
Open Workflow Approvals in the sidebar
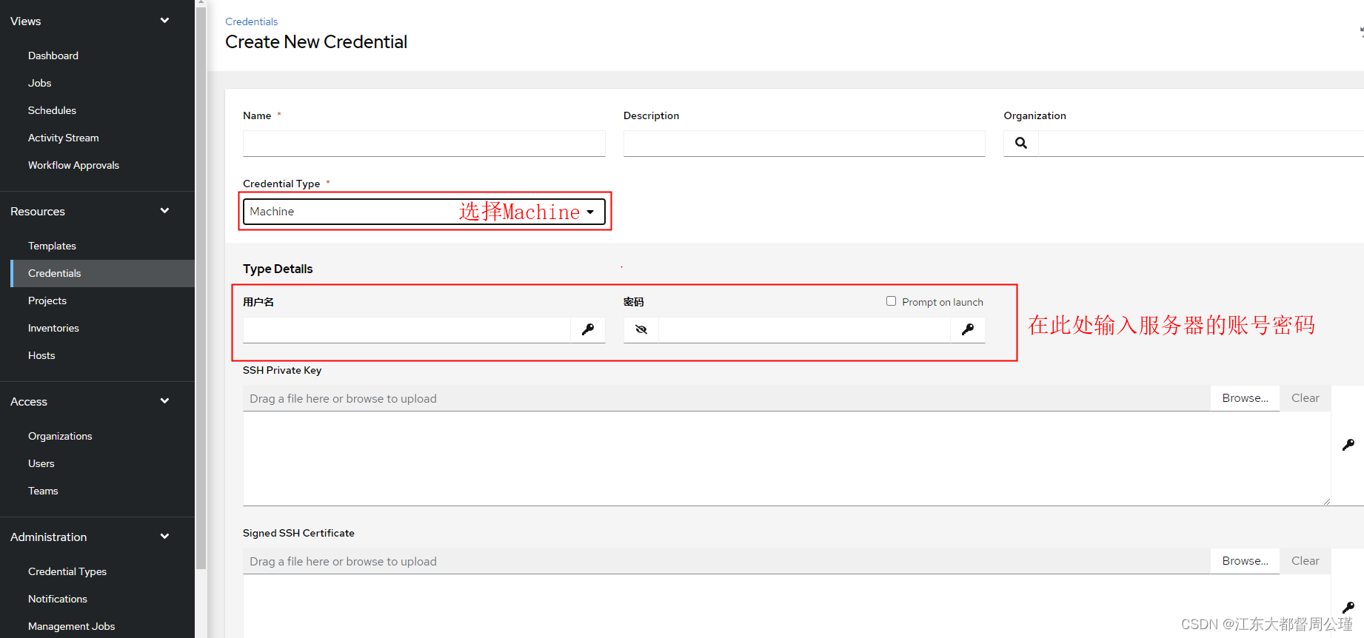click(x=73, y=165)
